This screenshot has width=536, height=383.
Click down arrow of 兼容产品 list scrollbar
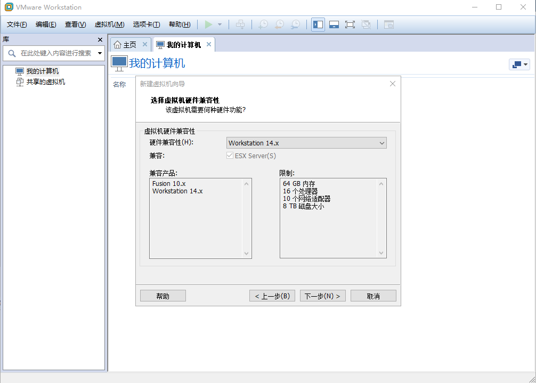[x=247, y=253]
